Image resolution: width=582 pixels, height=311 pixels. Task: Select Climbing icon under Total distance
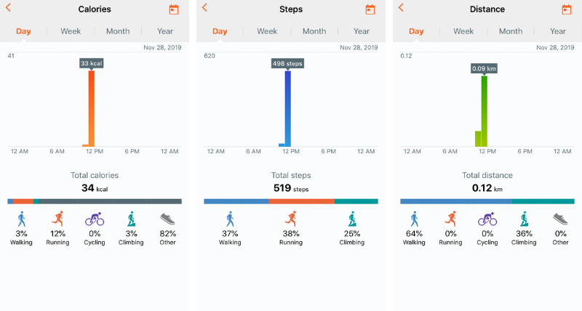click(x=523, y=219)
